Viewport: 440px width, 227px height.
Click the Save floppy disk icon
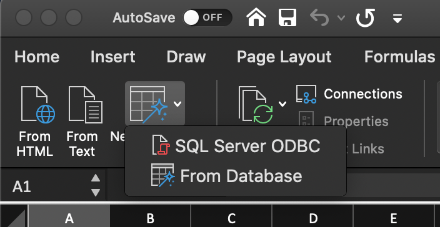(x=287, y=17)
